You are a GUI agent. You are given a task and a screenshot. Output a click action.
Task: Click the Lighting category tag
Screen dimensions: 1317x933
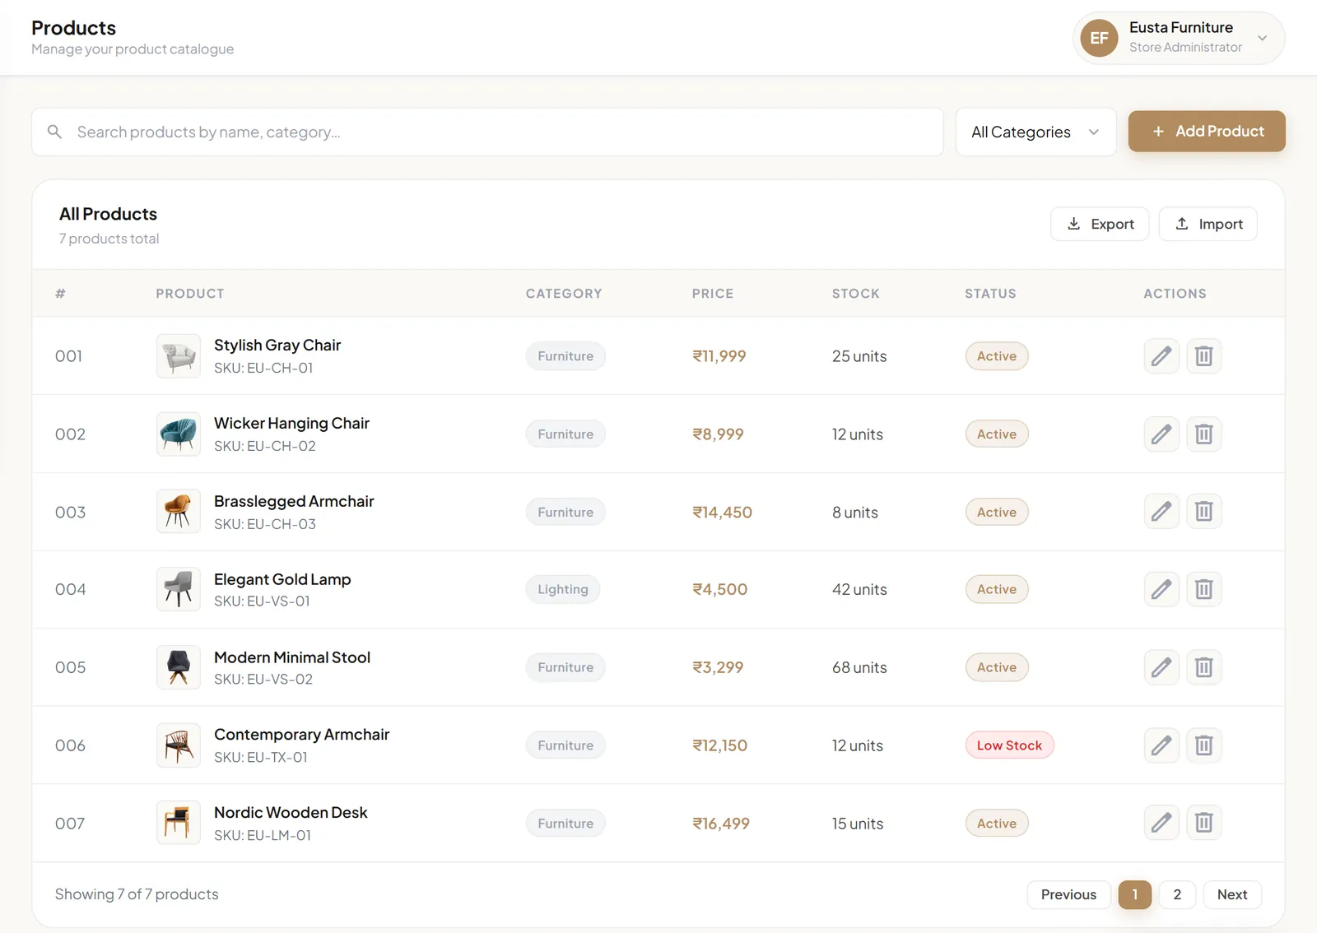[x=563, y=589]
